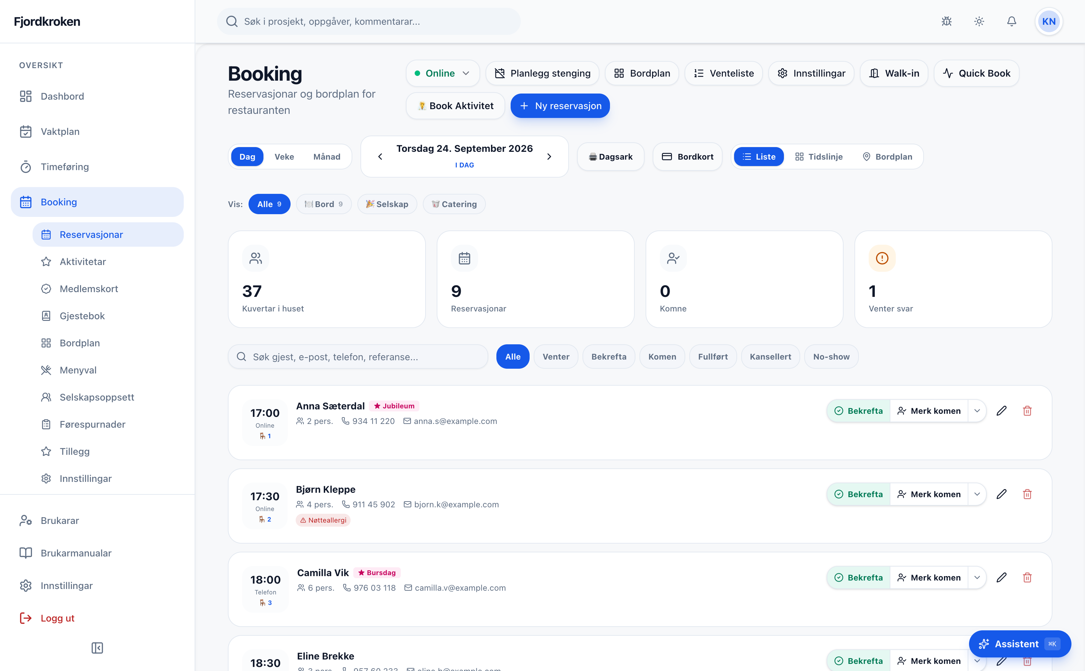Screen dimensions: 1085x671
Task: Delete Camilla Vik reservation trash icon
Action: tap(1027, 577)
